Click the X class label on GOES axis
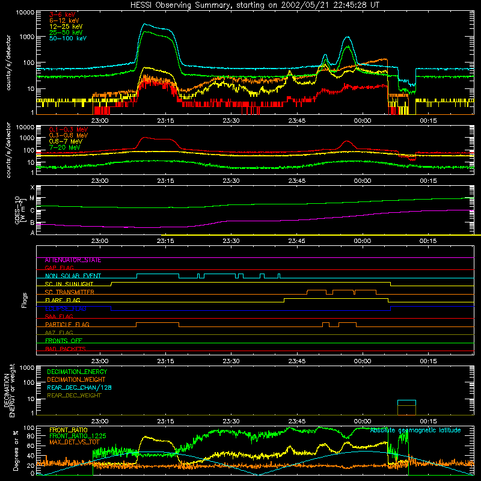This screenshot has height=481, width=481. coord(32,188)
